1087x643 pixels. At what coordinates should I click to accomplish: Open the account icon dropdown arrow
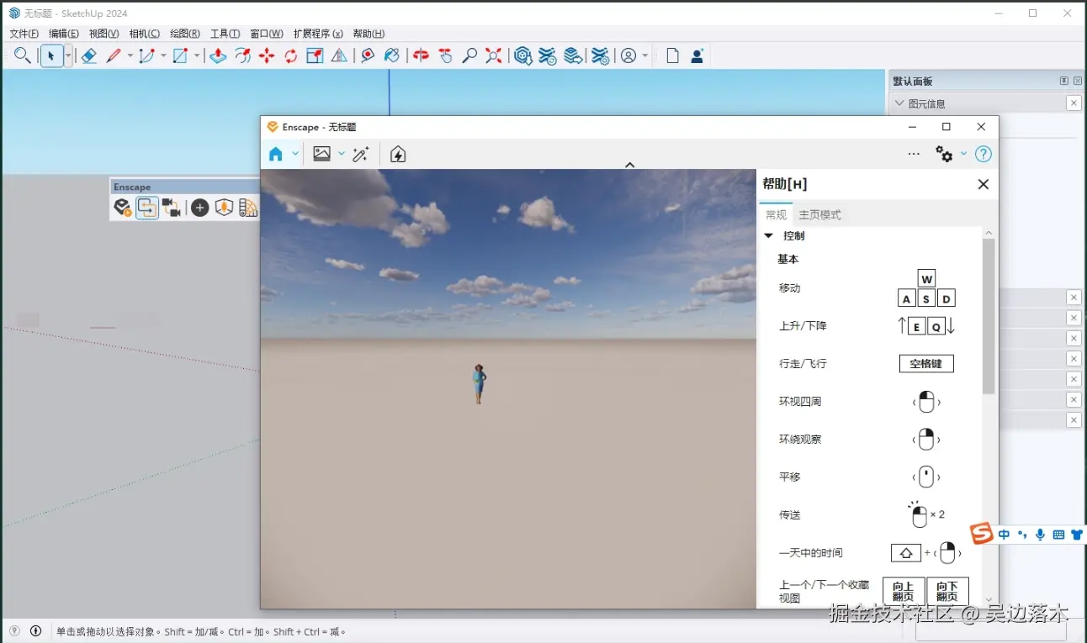(x=645, y=55)
